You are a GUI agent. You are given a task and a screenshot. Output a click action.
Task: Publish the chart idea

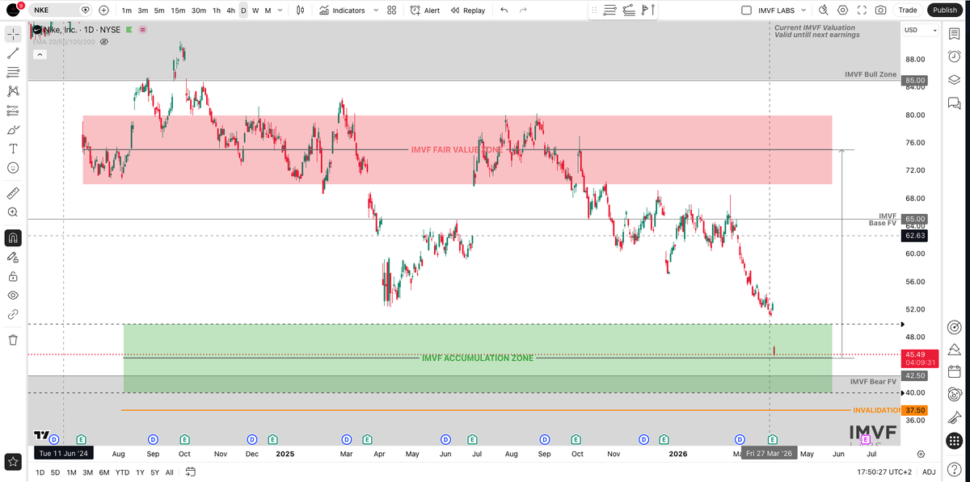944,10
